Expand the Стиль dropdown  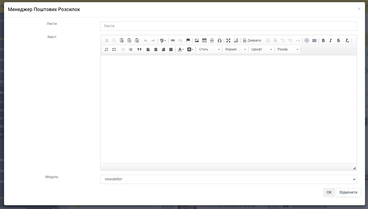(209, 49)
